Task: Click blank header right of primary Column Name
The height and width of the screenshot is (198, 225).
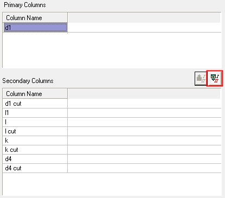Action: tap(144, 18)
